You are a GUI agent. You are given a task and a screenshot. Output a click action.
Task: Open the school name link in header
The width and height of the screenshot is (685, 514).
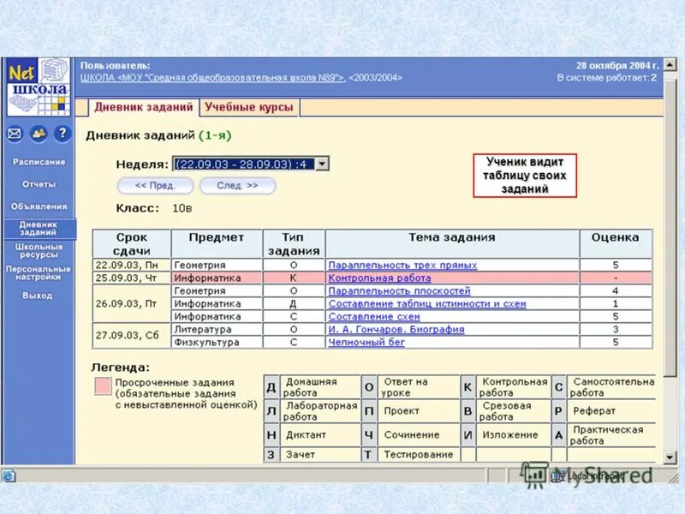[x=212, y=78]
